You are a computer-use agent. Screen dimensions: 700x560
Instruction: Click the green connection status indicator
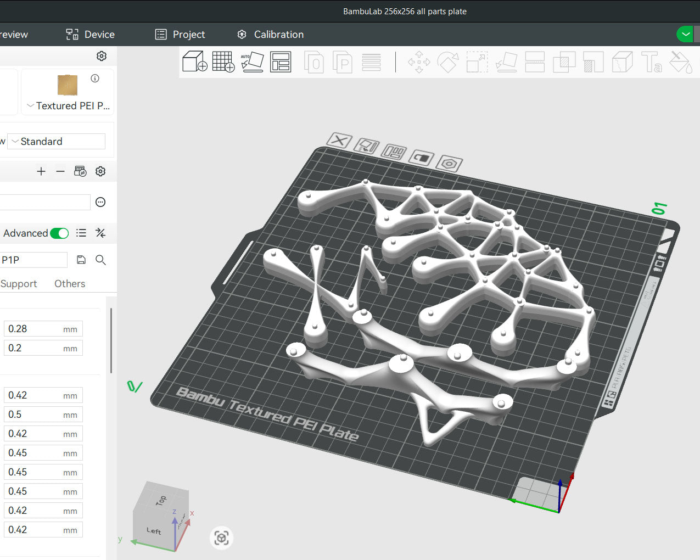click(685, 33)
